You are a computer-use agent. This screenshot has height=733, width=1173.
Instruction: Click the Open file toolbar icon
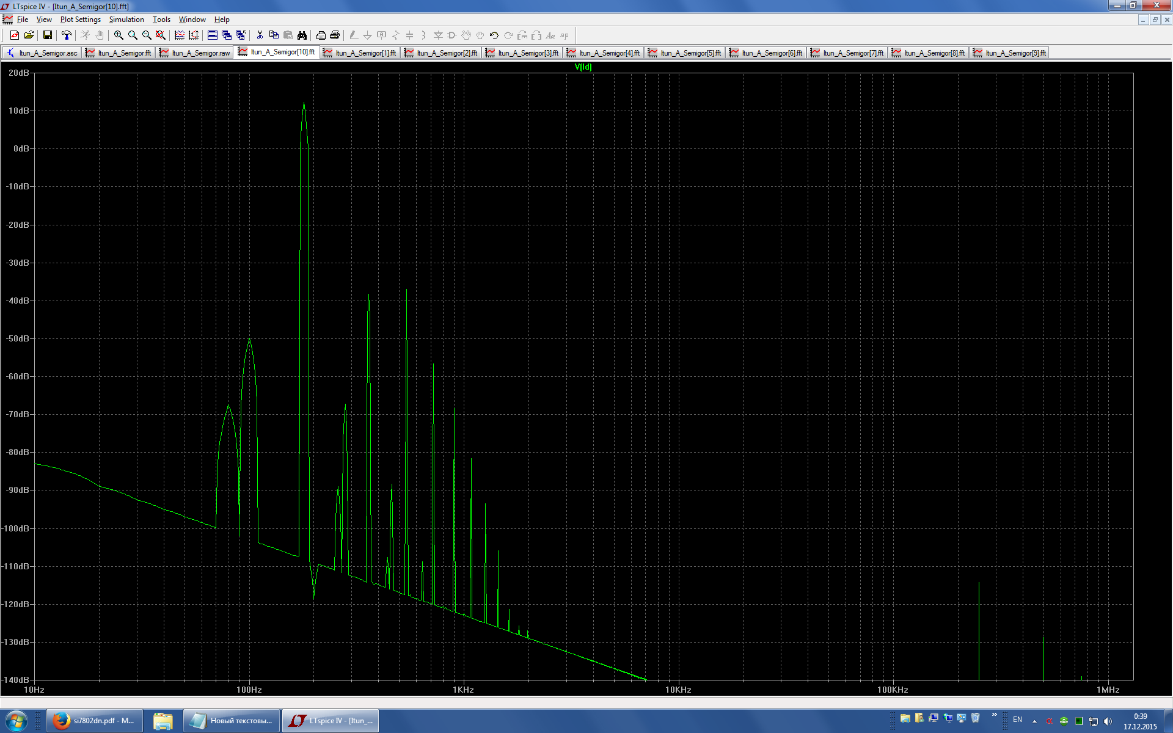click(x=29, y=35)
